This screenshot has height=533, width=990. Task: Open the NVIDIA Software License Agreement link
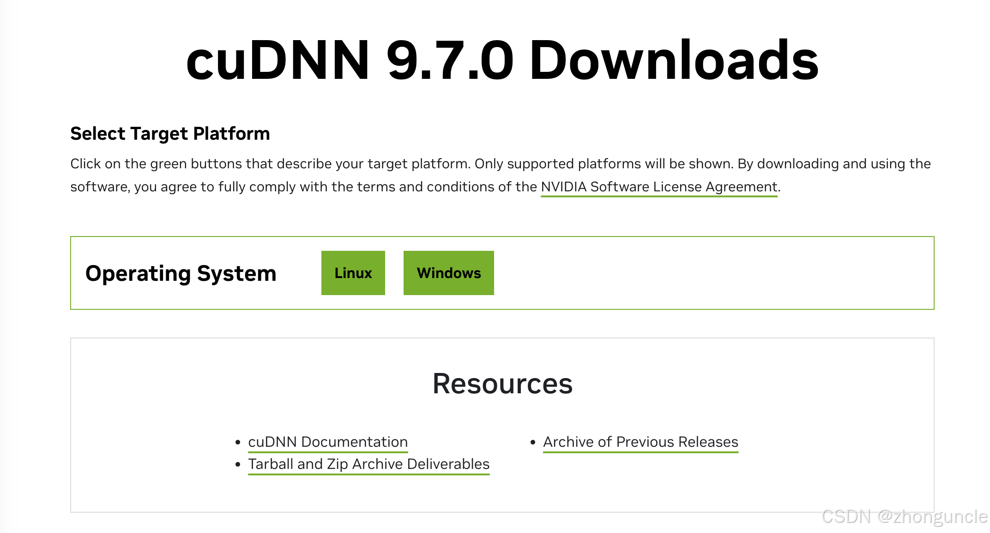coord(658,187)
